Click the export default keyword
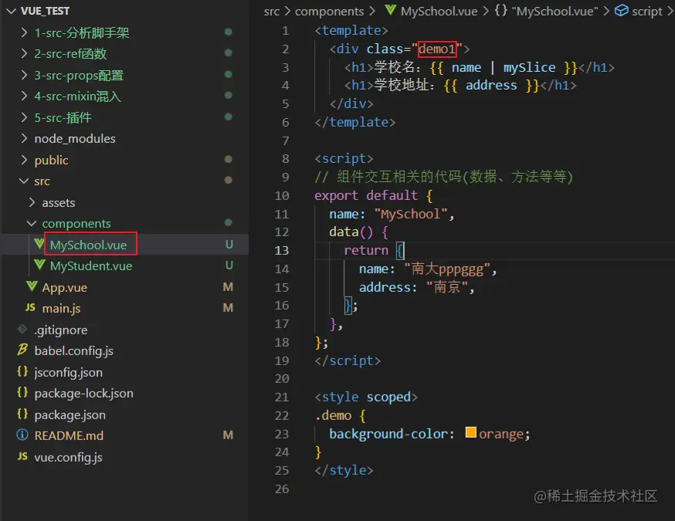 pyautogui.click(x=366, y=195)
